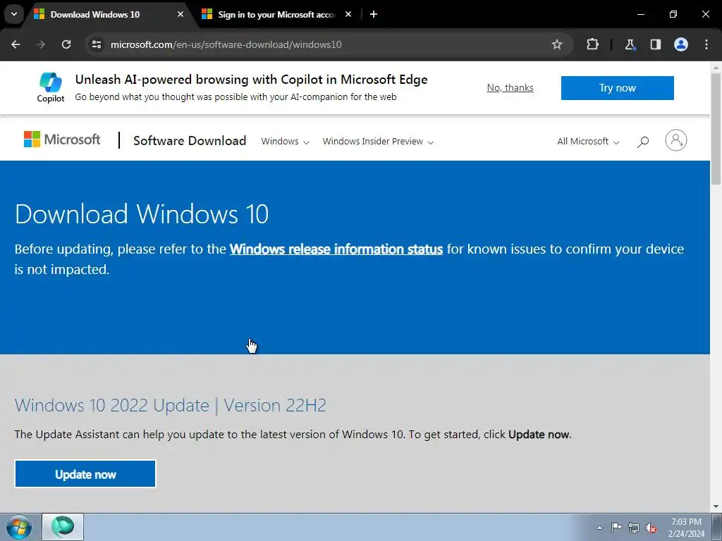The height and width of the screenshot is (541, 722).
Task: Open the Software Download link
Action: [190, 140]
